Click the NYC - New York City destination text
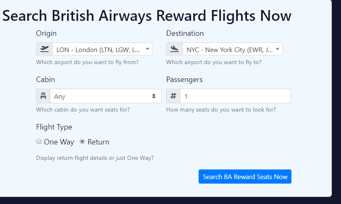This screenshot has height=204, width=341. (229, 50)
